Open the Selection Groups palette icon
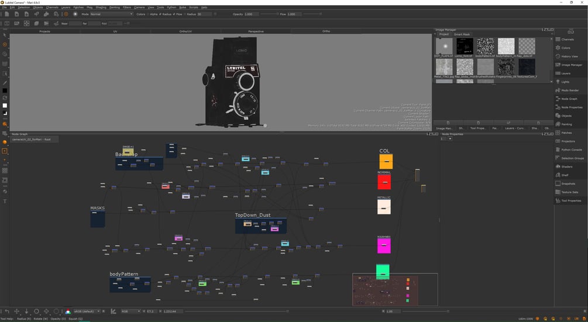 (558, 158)
